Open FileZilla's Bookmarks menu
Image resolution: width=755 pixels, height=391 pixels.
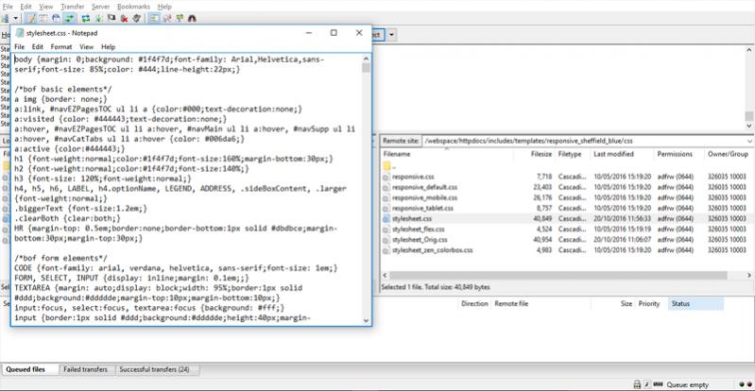point(134,7)
